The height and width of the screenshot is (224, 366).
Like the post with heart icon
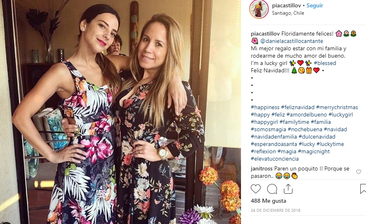coord(256,189)
